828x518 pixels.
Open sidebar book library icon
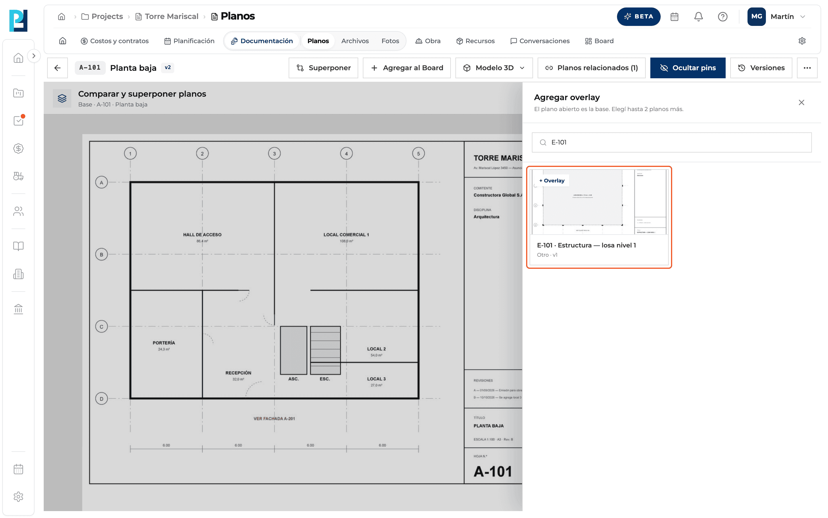[18, 246]
